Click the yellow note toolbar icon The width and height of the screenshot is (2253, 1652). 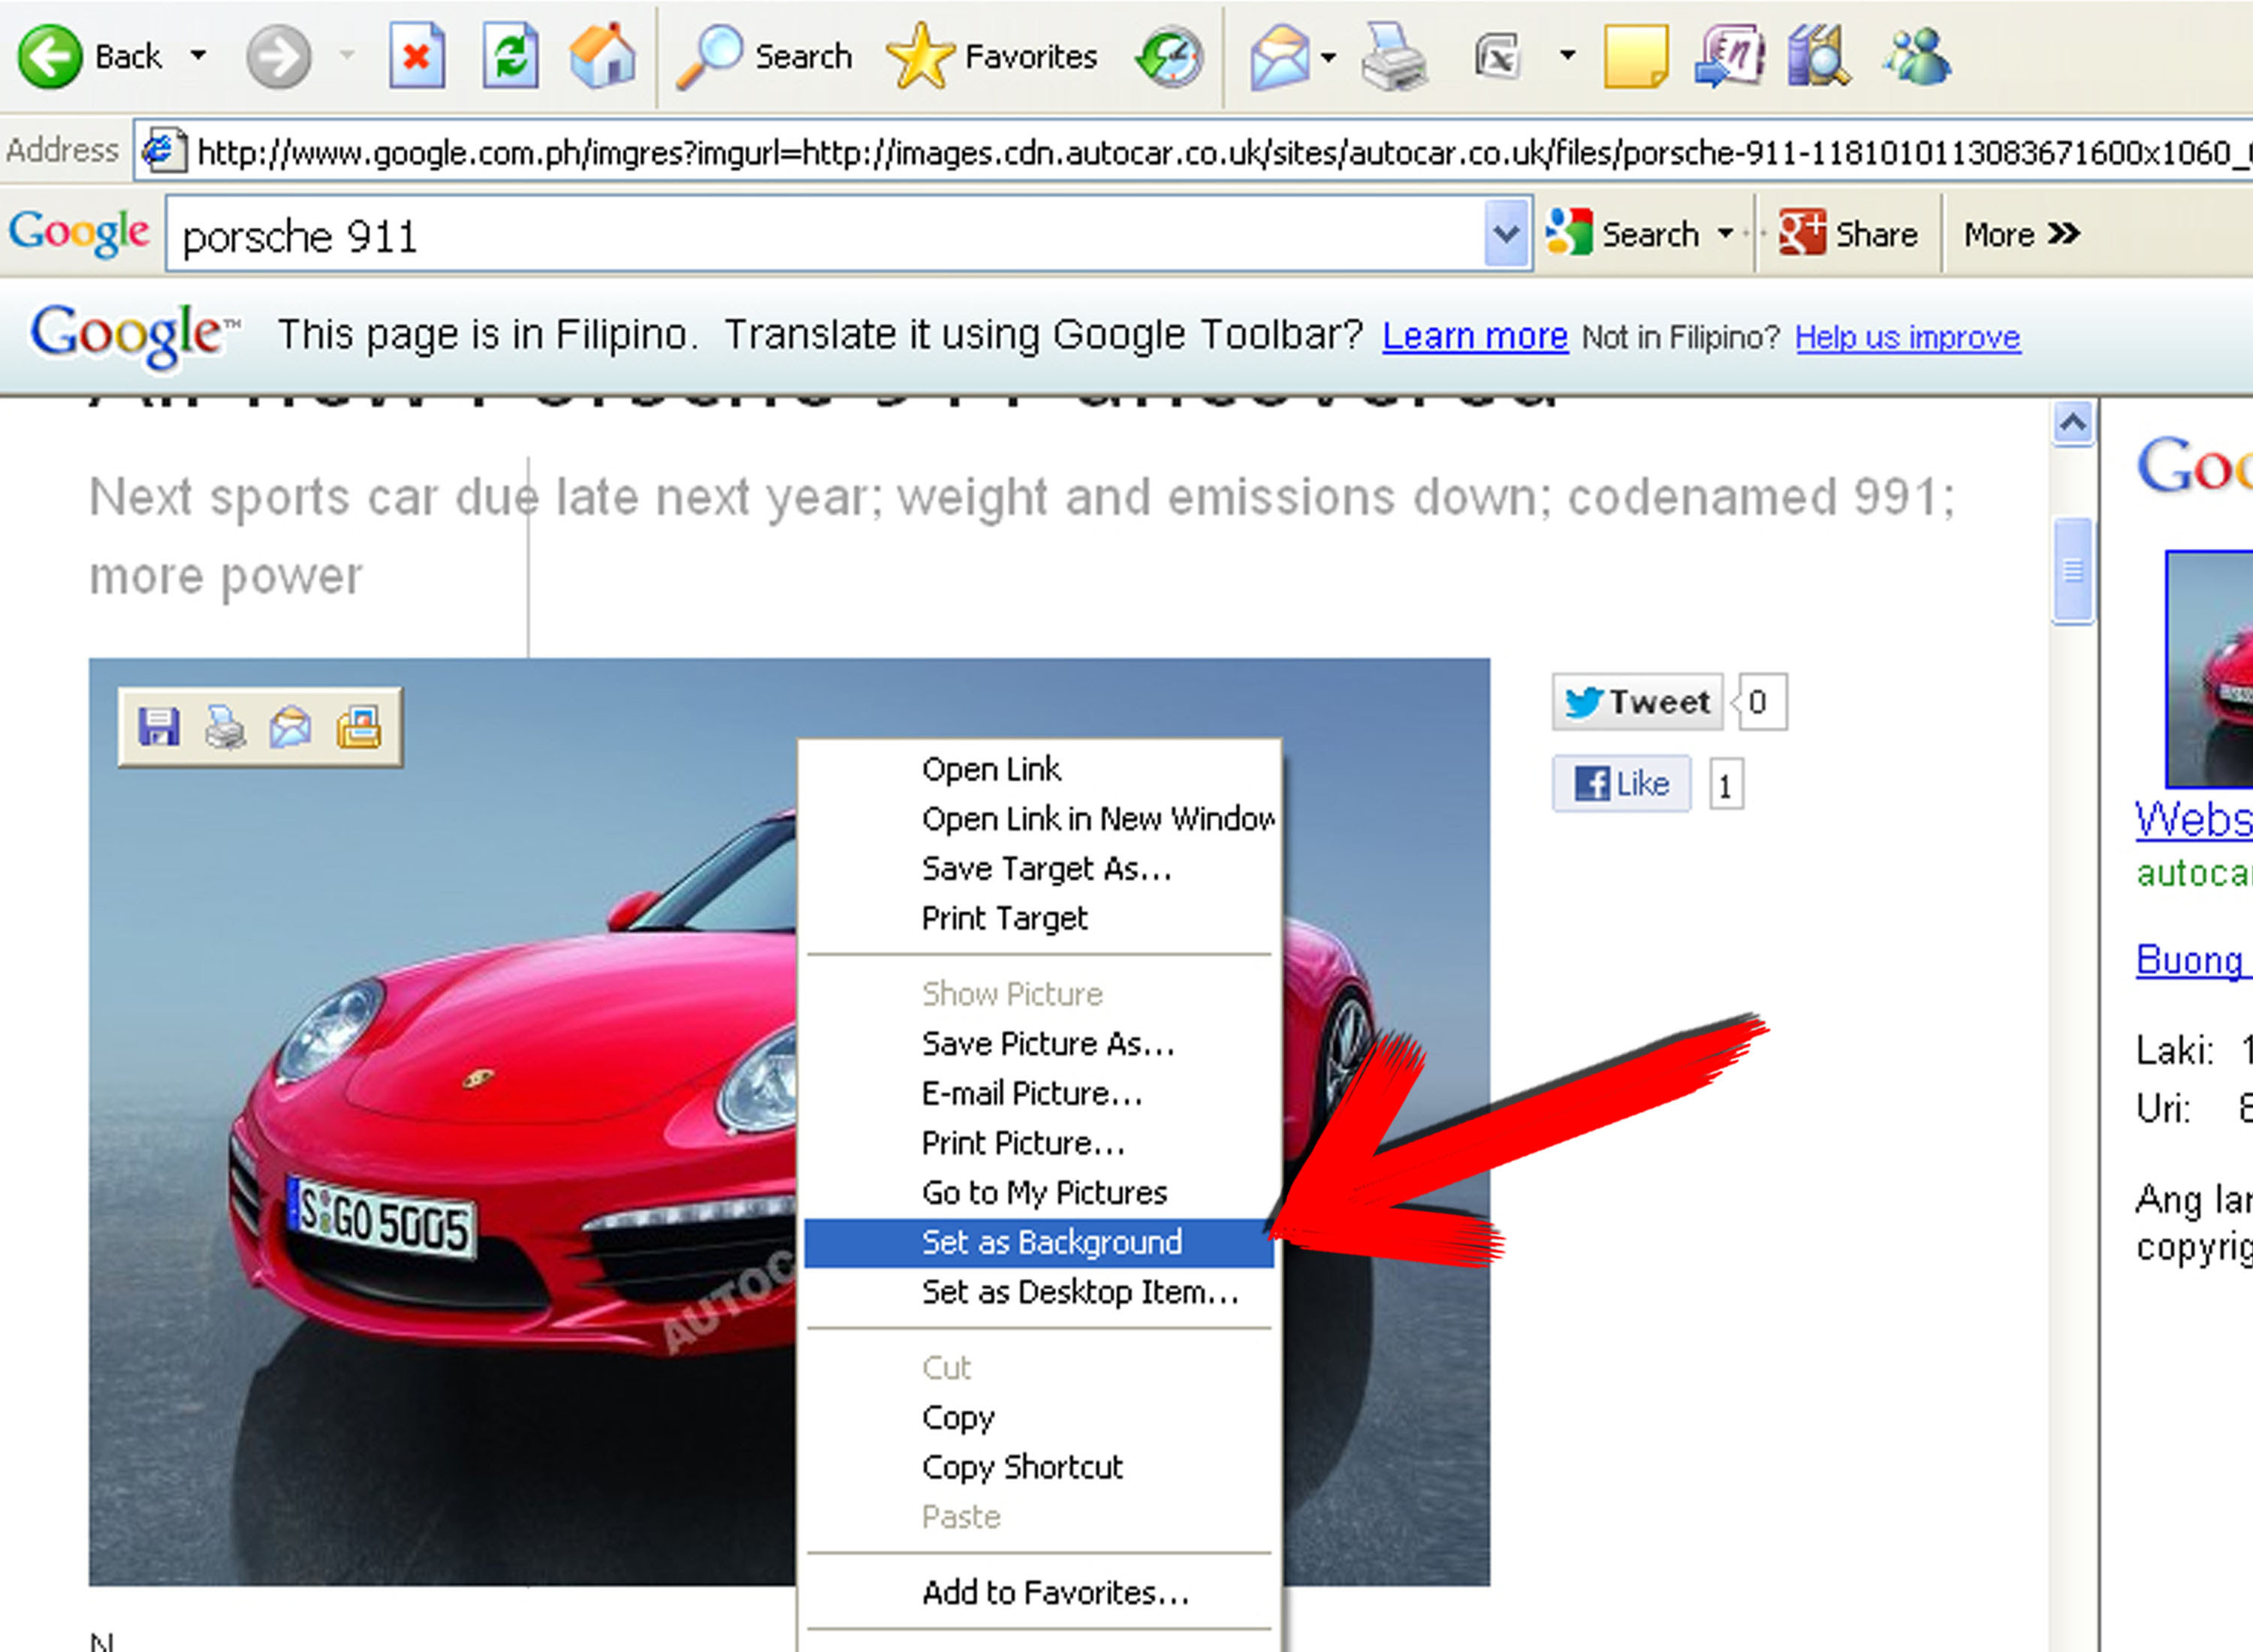click(1635, 57)
